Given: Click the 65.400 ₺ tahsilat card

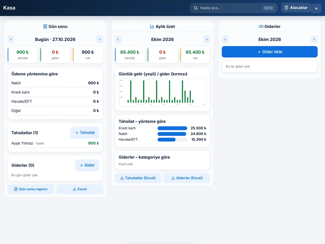Looking at the screenshot, I should (130, 55).
